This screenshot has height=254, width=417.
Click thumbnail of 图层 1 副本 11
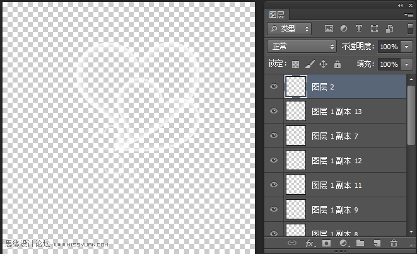[296, 185]
